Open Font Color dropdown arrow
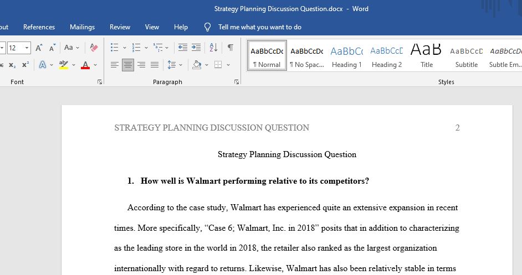The width and height of the screenshot is (522, 275). pyautogui.click(x=95, y=65)
